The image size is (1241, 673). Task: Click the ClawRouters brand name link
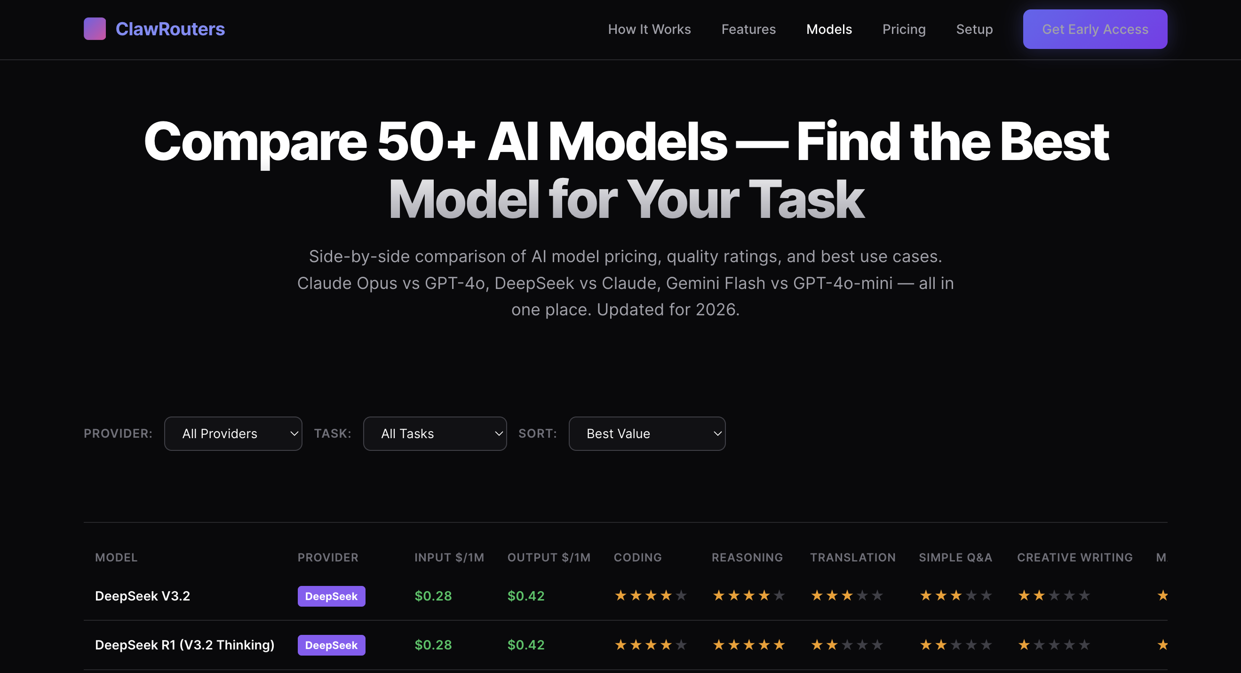tap(170, 29)
